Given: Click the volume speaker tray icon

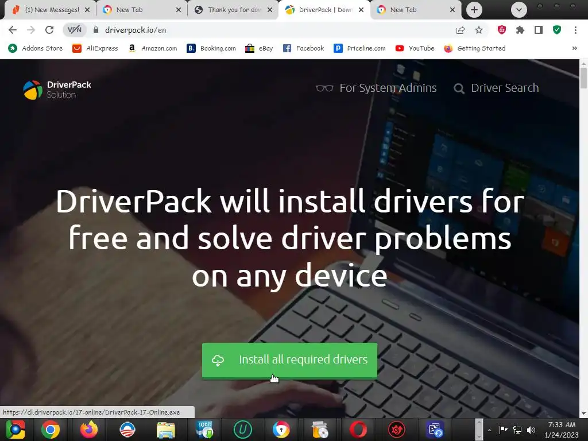Looking at the screenshot, I should pos(531,430).
